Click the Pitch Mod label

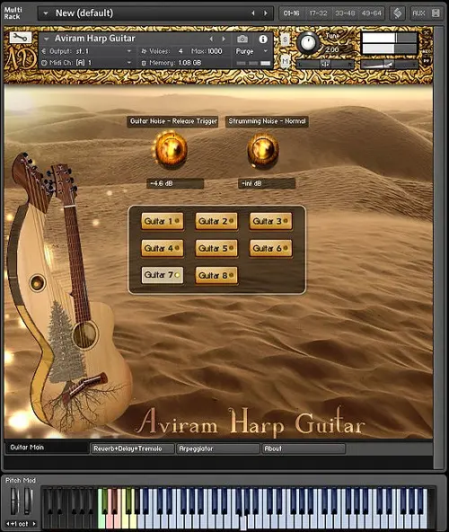[x=21, y=481]
